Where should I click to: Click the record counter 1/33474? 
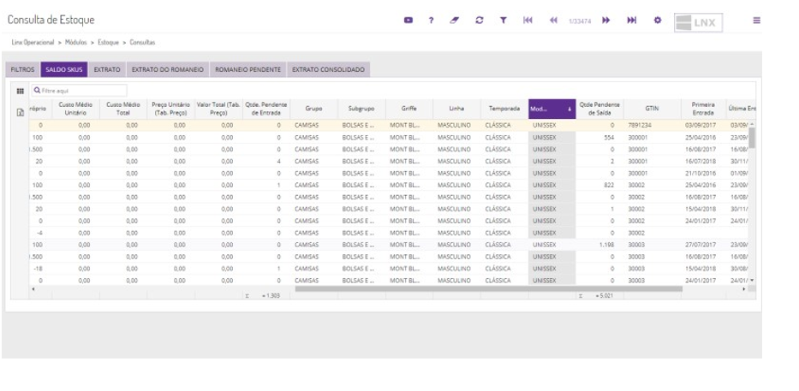(x=580, y=21)
